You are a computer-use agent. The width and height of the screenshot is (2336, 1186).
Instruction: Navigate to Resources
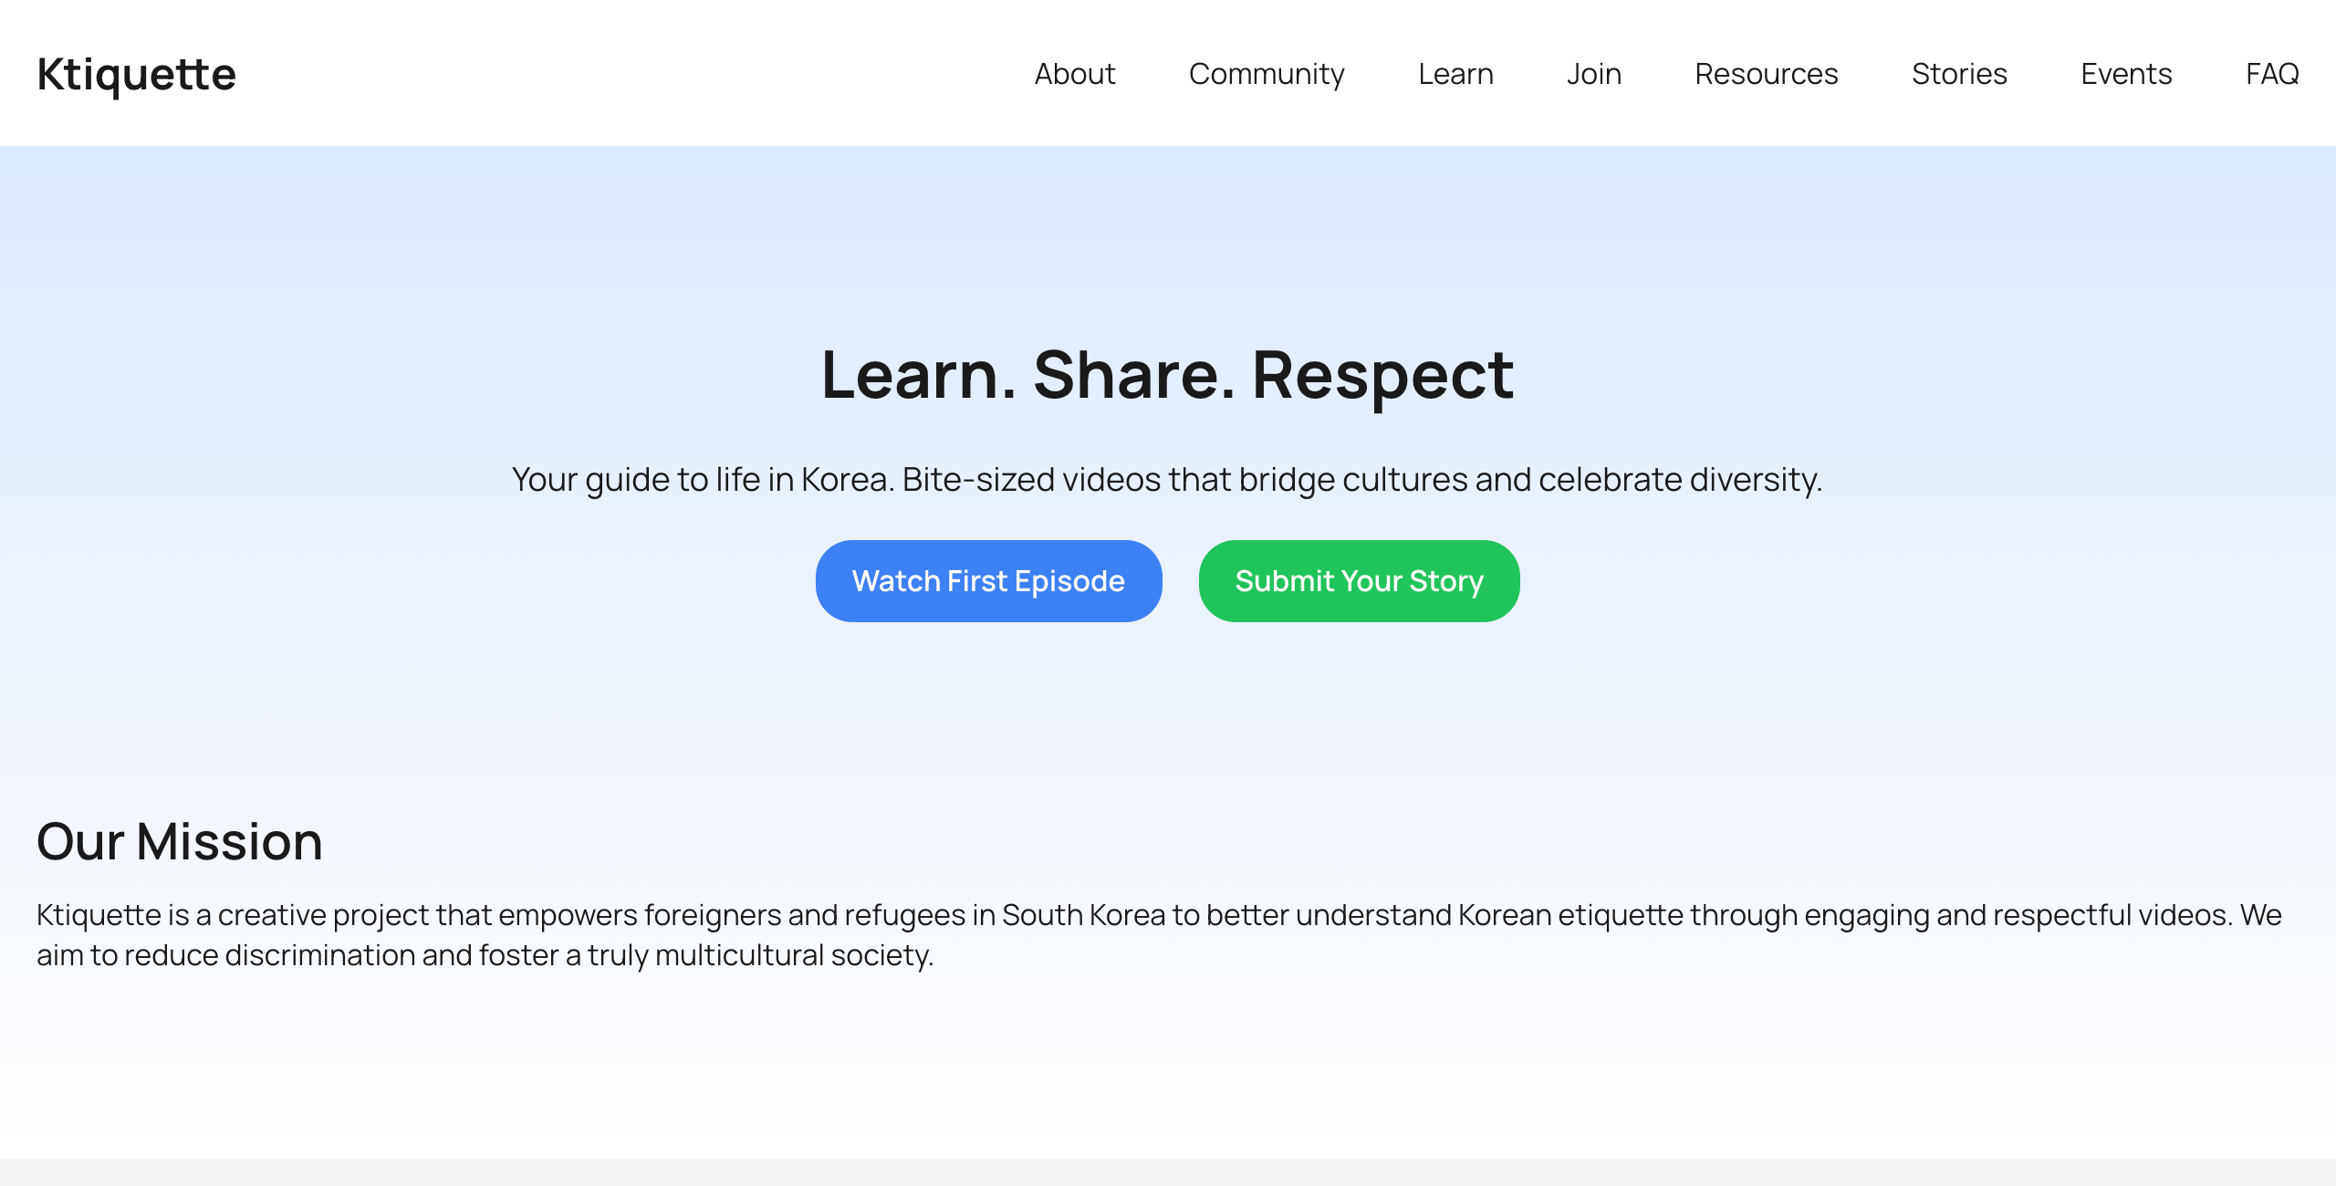point(1766,74)
